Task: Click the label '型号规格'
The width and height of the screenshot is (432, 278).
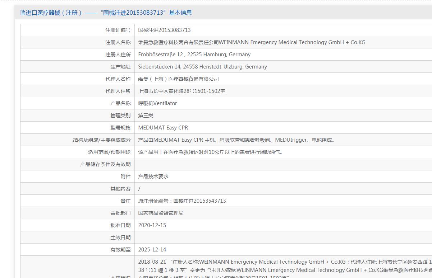Action: tap(120, 128)
